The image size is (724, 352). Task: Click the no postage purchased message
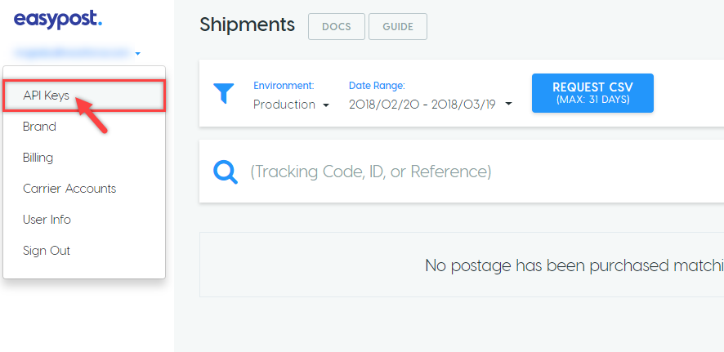pos(574,265)
